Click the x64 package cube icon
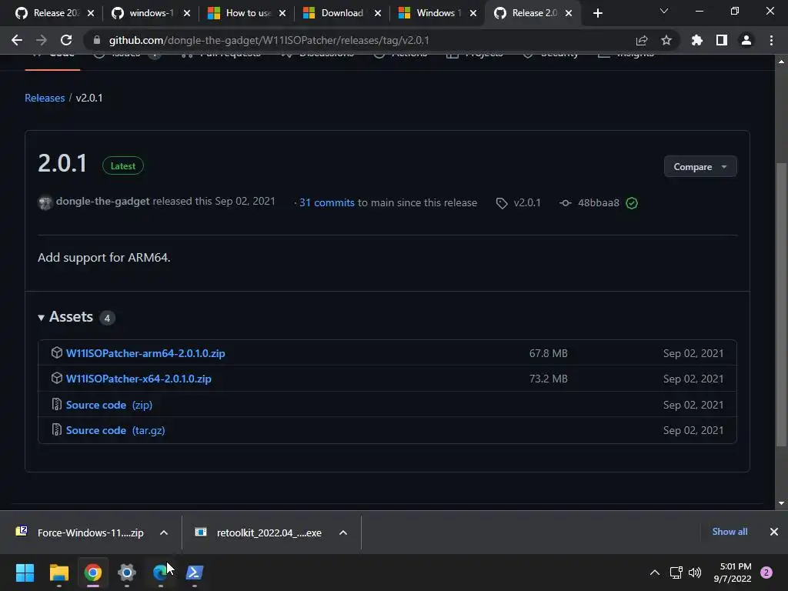 tap(57, 378)
